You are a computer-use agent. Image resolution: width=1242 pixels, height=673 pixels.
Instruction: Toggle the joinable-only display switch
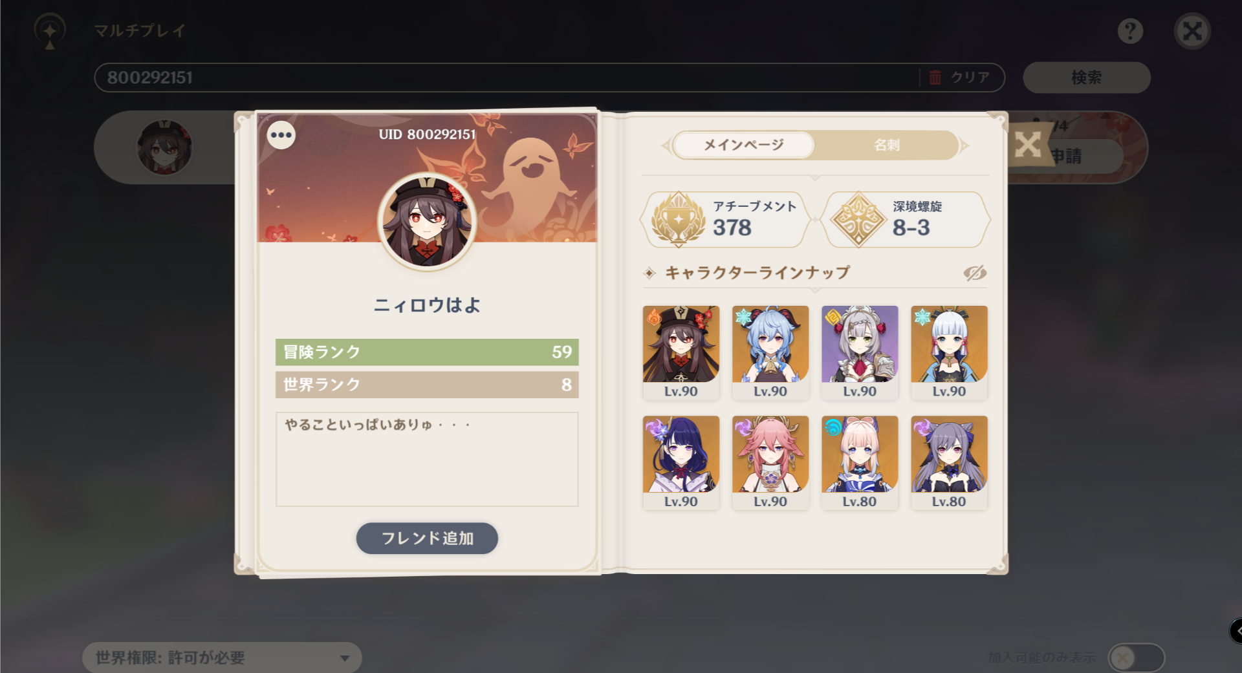click(1136, 657)
